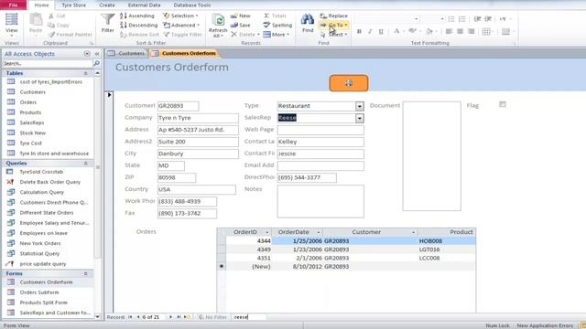586x329 pixels.
Task: Click new blank record navigation button
Action: tap(187, 317)
